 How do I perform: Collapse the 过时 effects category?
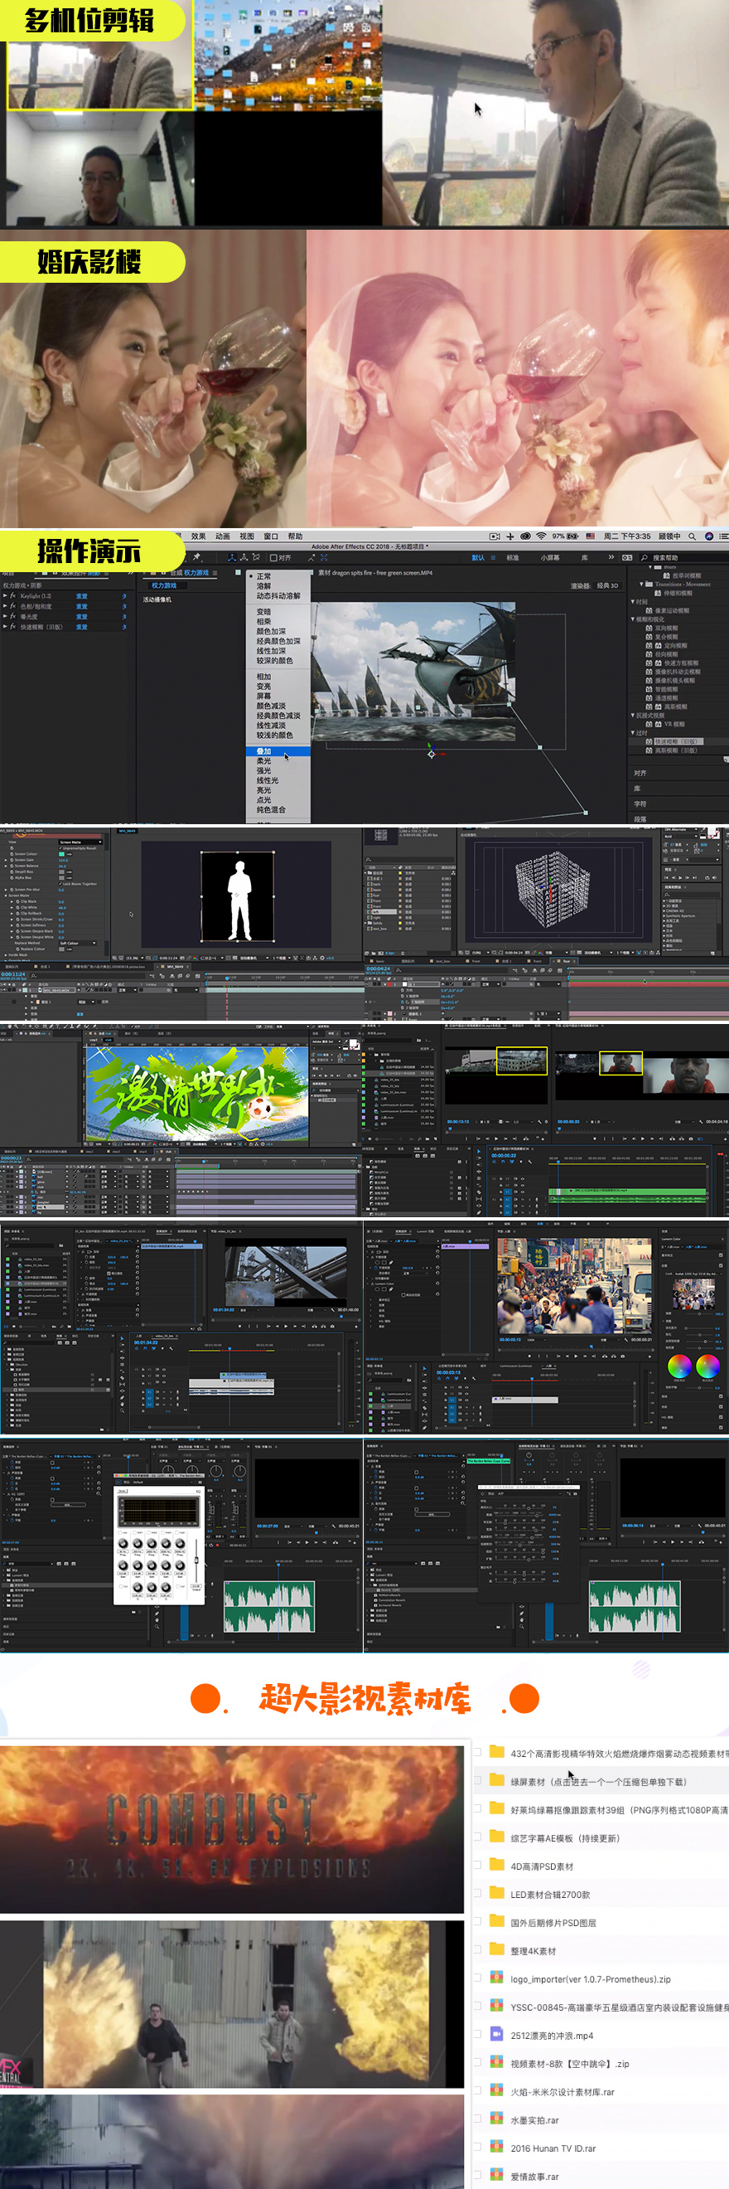point(633,732)
